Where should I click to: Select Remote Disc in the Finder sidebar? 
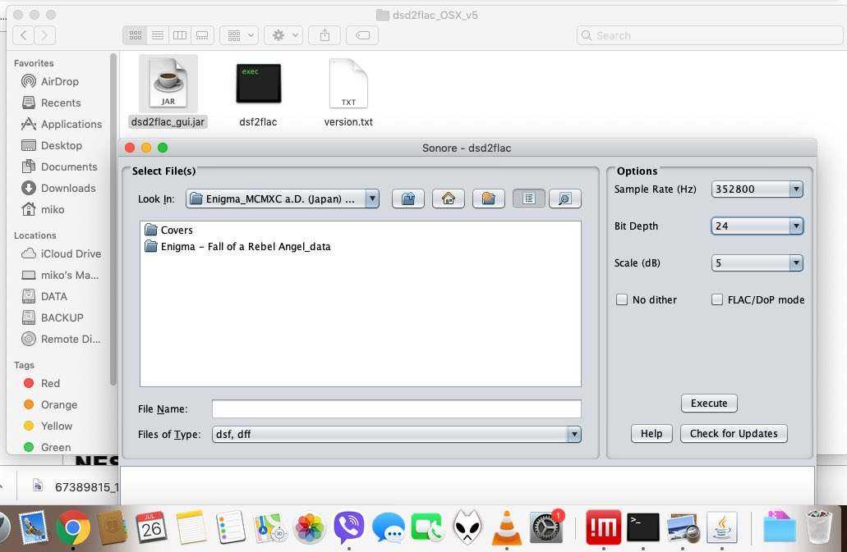61,339
